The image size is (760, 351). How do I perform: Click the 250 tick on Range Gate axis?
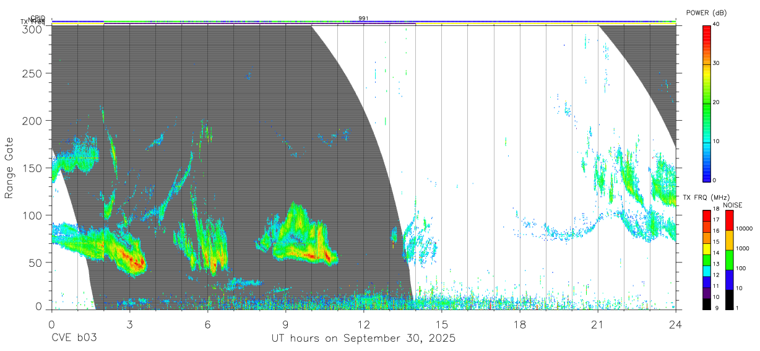[x=33, y=73]
